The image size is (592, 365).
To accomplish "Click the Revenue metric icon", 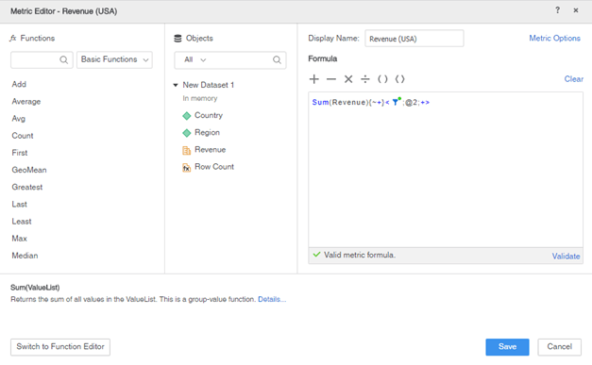I will pyautogui.click(x=187, y=151).
